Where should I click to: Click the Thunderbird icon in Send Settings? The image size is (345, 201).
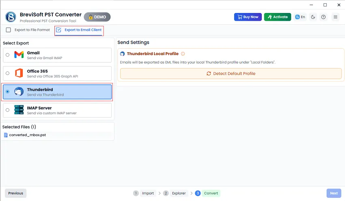tap(122, 53)
